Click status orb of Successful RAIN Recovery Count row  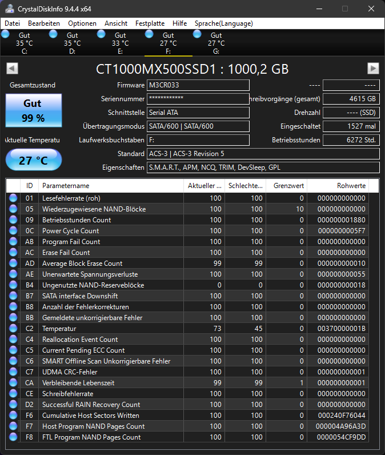point(13,404)
